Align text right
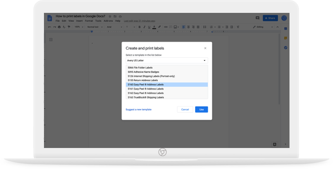The height and width of the screenshot is (169, 333). (193, 27)
